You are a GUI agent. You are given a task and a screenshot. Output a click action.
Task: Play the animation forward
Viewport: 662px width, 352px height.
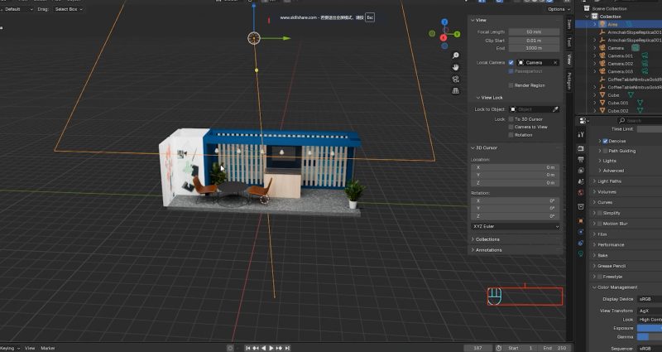point(271,348)
